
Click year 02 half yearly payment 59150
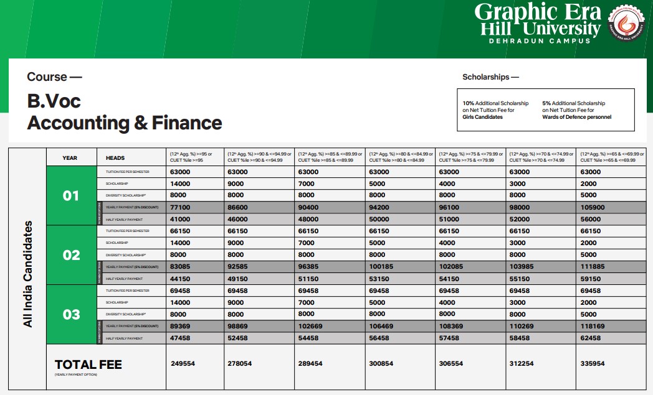[x=591, y=279]
